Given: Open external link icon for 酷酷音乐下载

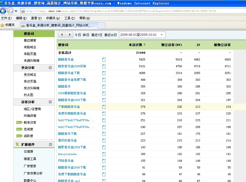Looking at the screenshot, I should pos(104,134).
